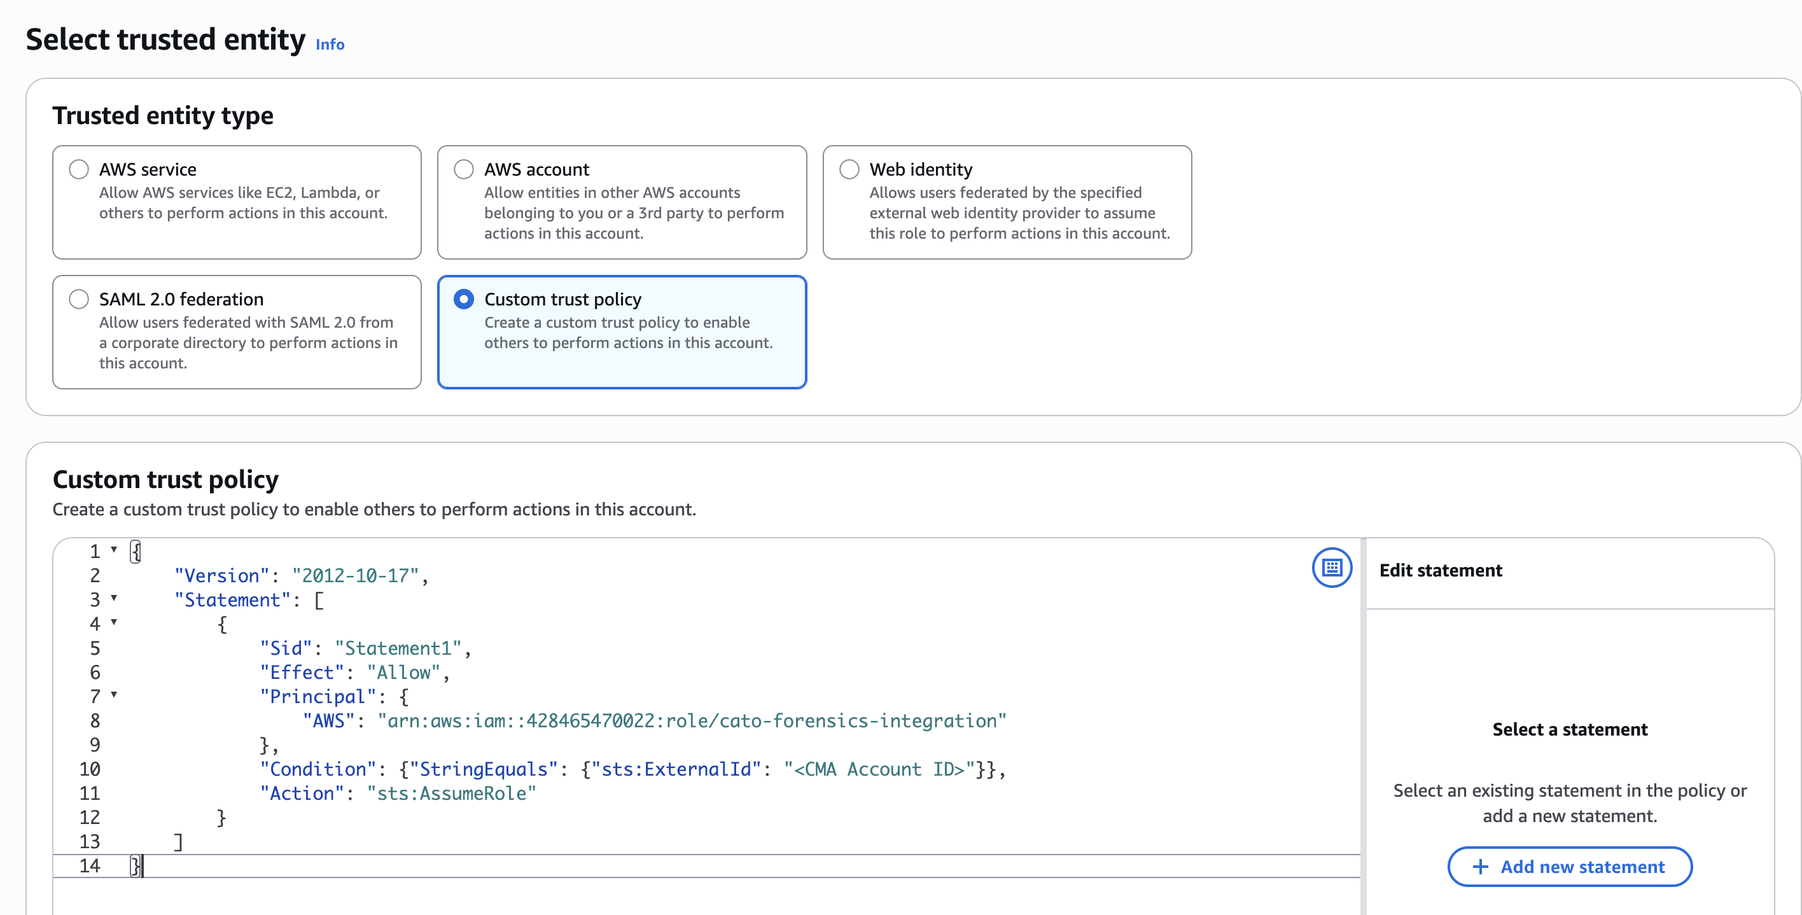Click the "Condition" key on line 10
The width and height of the screenshot is (1802, 915).
318,769
